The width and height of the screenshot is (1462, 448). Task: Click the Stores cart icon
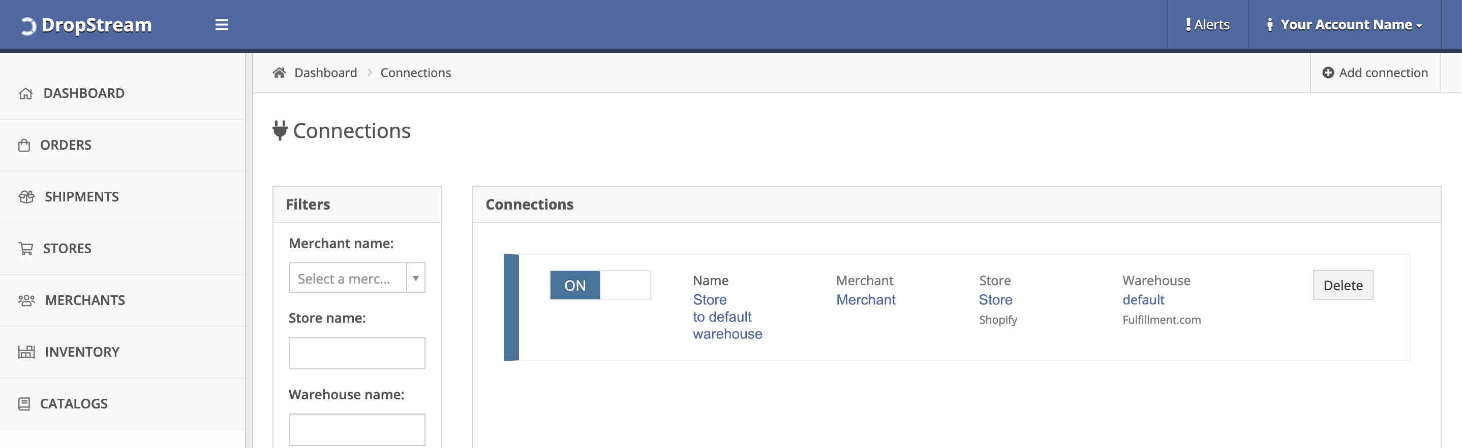[x=25, y=249]
